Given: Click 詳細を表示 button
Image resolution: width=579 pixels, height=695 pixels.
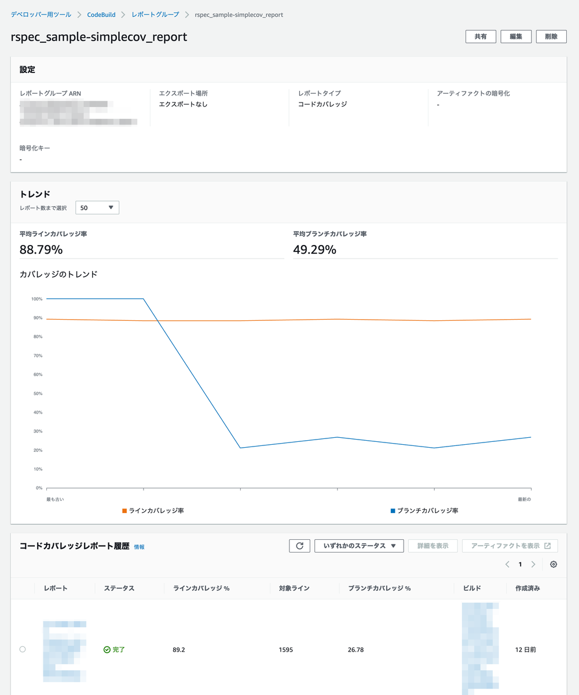Looking at the screenshot, I should point(433,546).
